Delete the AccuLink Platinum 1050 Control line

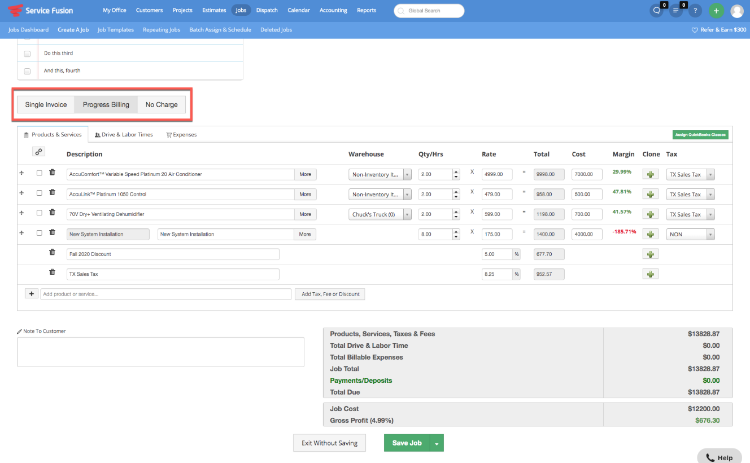click(x=52, y=192)
